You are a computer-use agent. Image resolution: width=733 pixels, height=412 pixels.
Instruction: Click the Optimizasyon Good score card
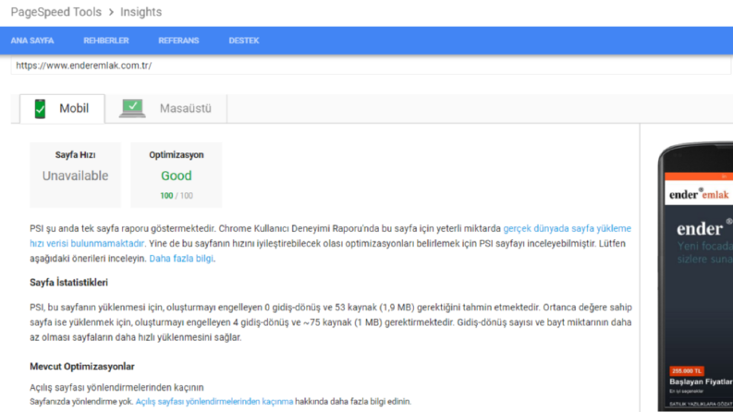[177, 175]
